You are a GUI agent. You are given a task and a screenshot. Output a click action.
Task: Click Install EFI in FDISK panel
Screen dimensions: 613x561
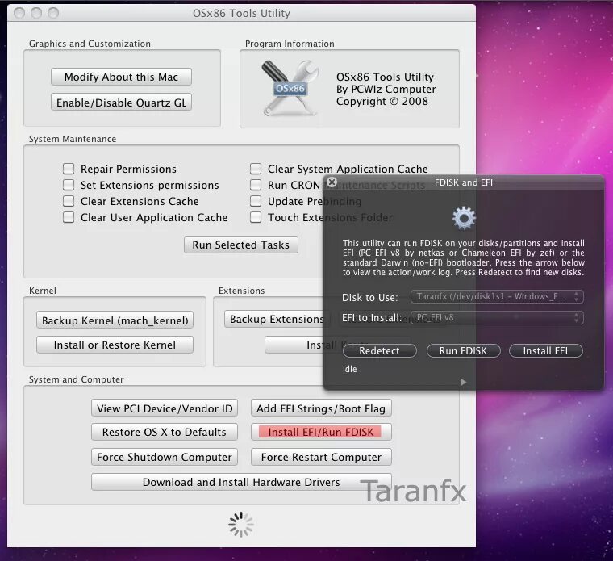click(x=546, y=350)
